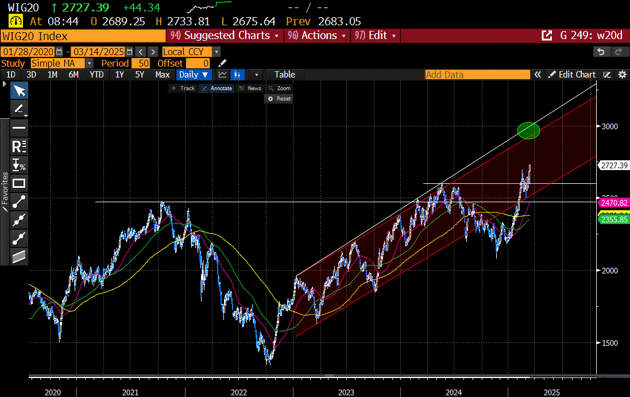630x397 pixels.
Task: Click the 2727.39 last price label
Action: point(613,165)
